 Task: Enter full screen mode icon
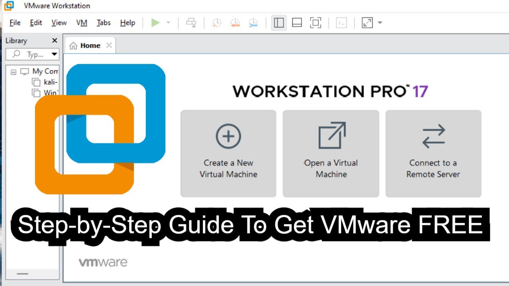coord(315,23)
